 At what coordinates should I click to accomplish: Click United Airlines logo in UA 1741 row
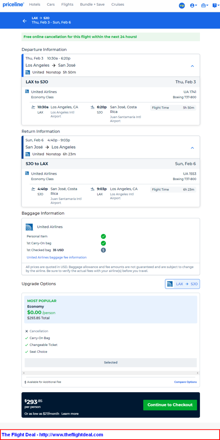[27, 91]
